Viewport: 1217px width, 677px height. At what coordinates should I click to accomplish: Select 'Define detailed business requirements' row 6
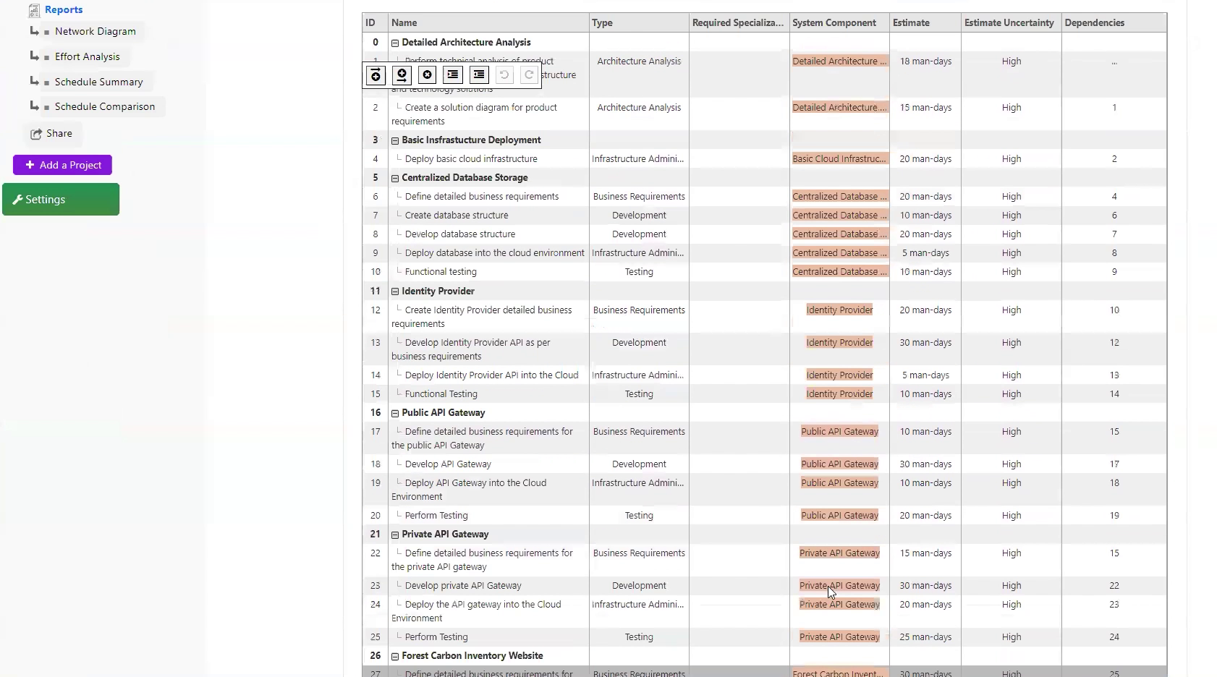point(482,197)
